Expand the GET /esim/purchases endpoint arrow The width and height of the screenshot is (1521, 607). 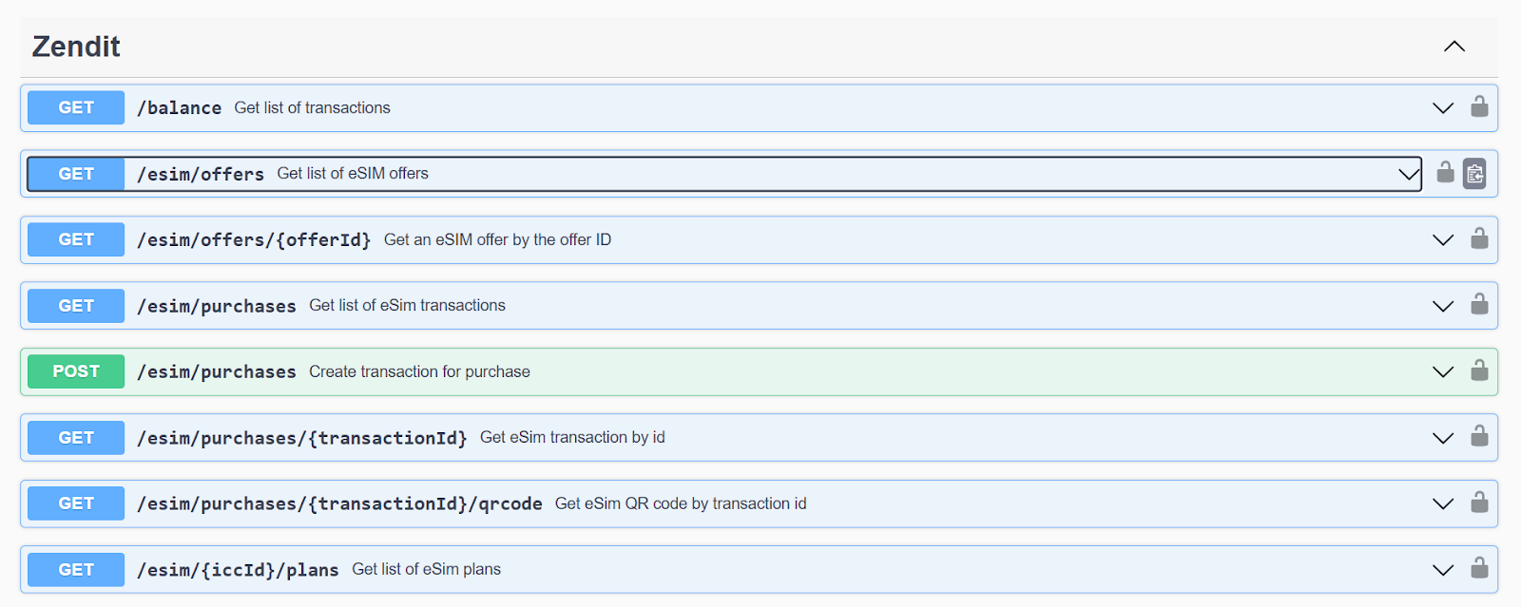click(1443, 306)
